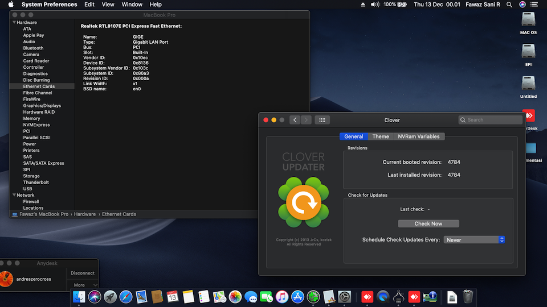Viewport: 547px width, 307px height.
Task: Launch App Store from the dock
Action: point(297,296)
